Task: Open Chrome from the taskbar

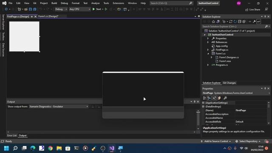Action: click(x=50, y=148)
